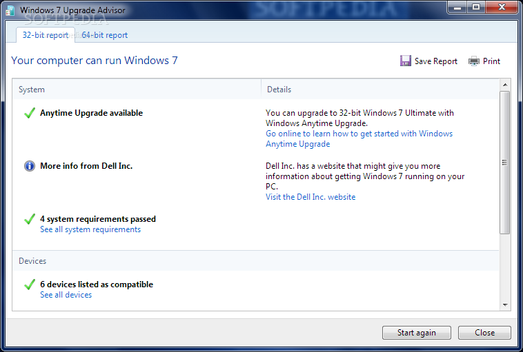
Task: Click the Details column header
Action: (x=380, y=90)
